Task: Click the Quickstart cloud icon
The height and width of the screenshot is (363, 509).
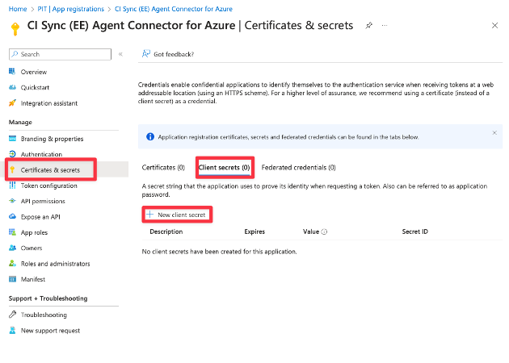Action: 12,87
